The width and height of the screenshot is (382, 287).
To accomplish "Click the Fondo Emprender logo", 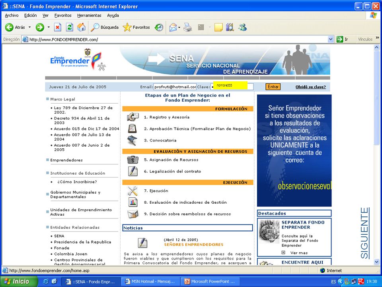I will point(78,60).
